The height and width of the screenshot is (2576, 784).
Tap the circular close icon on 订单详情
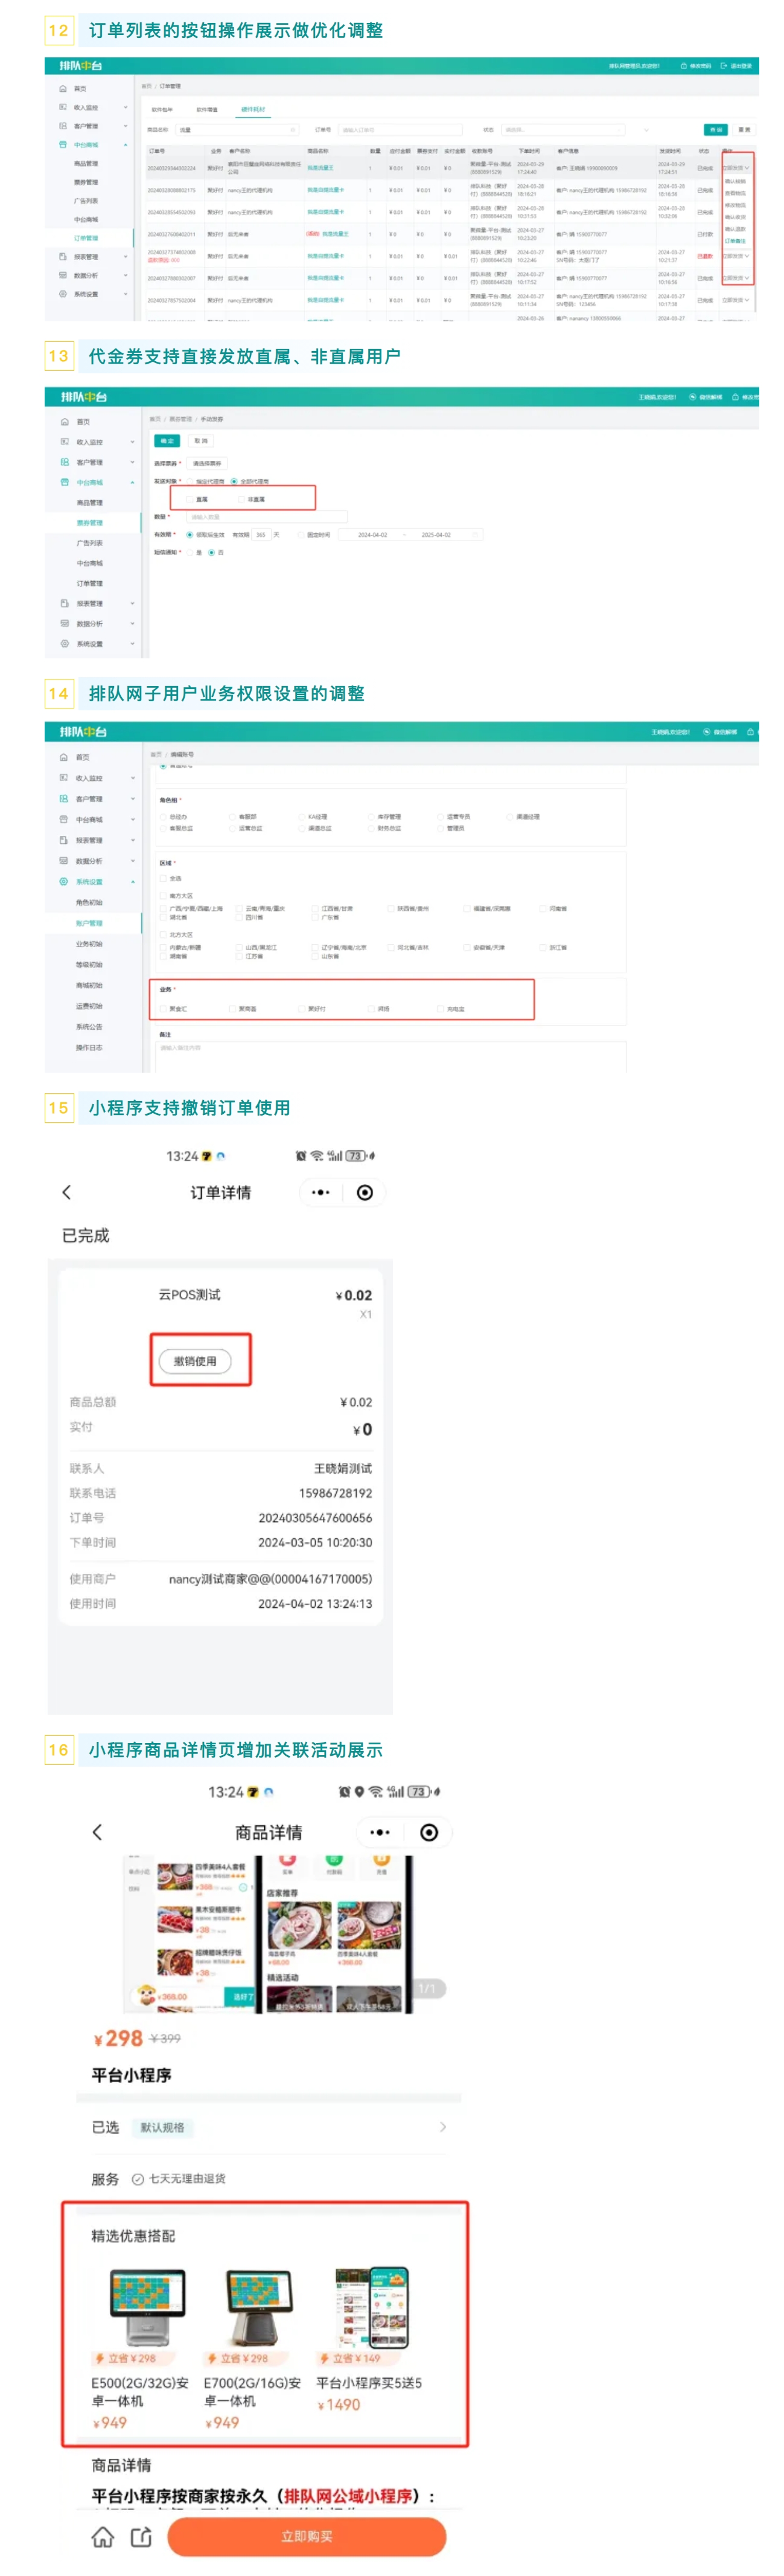(x=365, y=1192)
